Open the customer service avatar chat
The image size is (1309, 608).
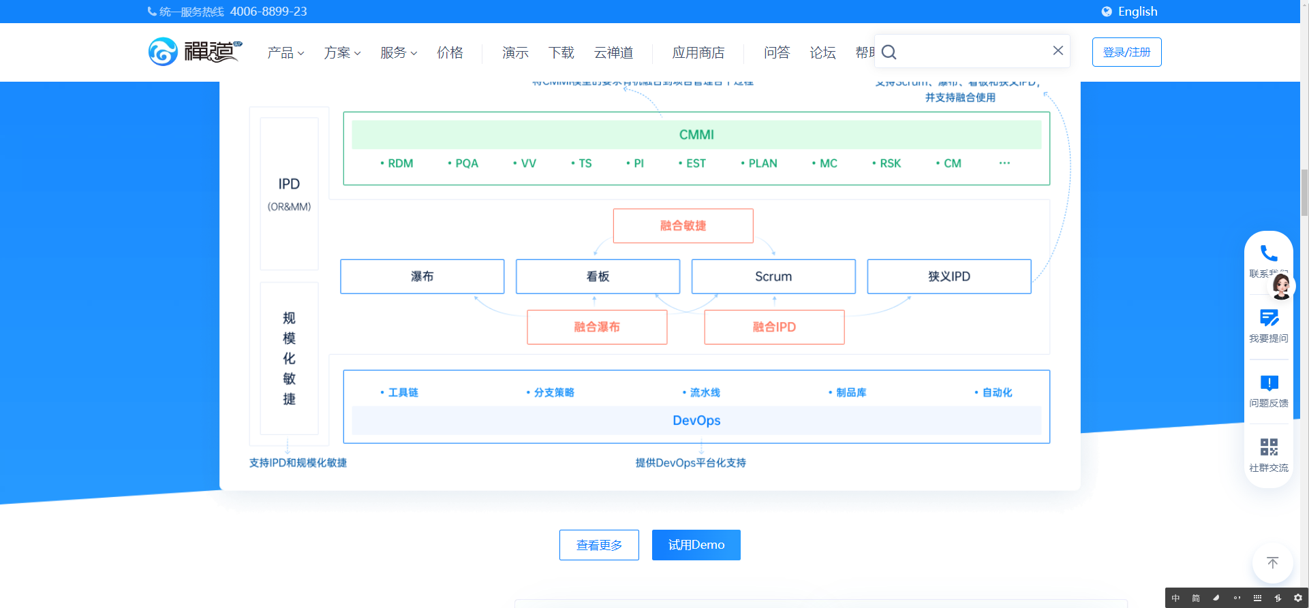(1281, 287)
